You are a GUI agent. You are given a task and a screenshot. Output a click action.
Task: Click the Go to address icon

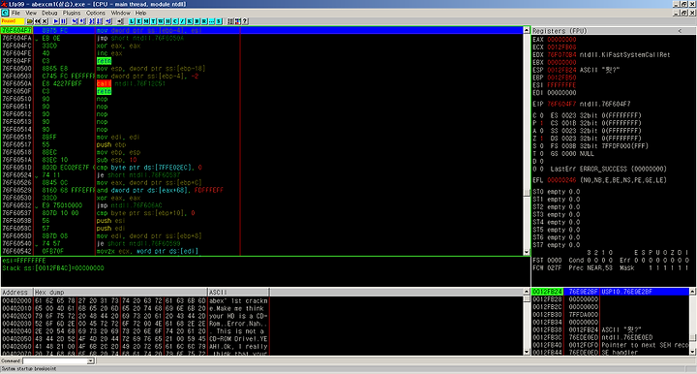(x=120, y=21)
